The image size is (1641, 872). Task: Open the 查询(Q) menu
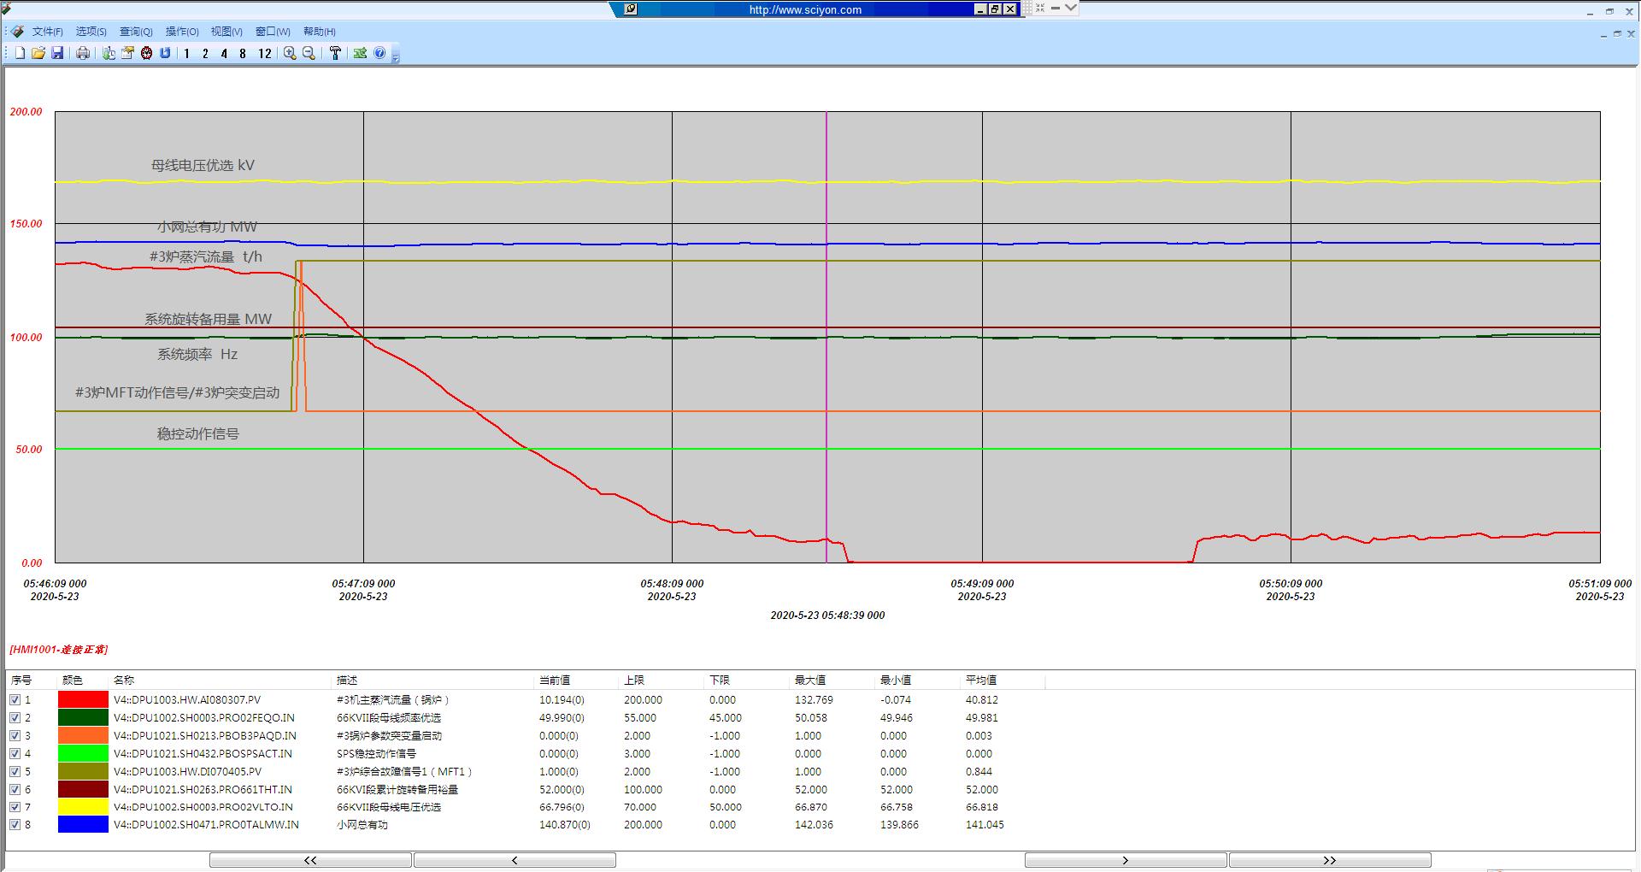pyautogui.click(x=136, y=32)
